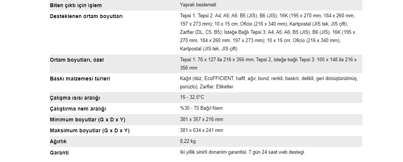This screenshot has width=403, height=162.
Task: Click the "Maksimum boyutlar (G x D x Y)" label
Action: [90, 131]
